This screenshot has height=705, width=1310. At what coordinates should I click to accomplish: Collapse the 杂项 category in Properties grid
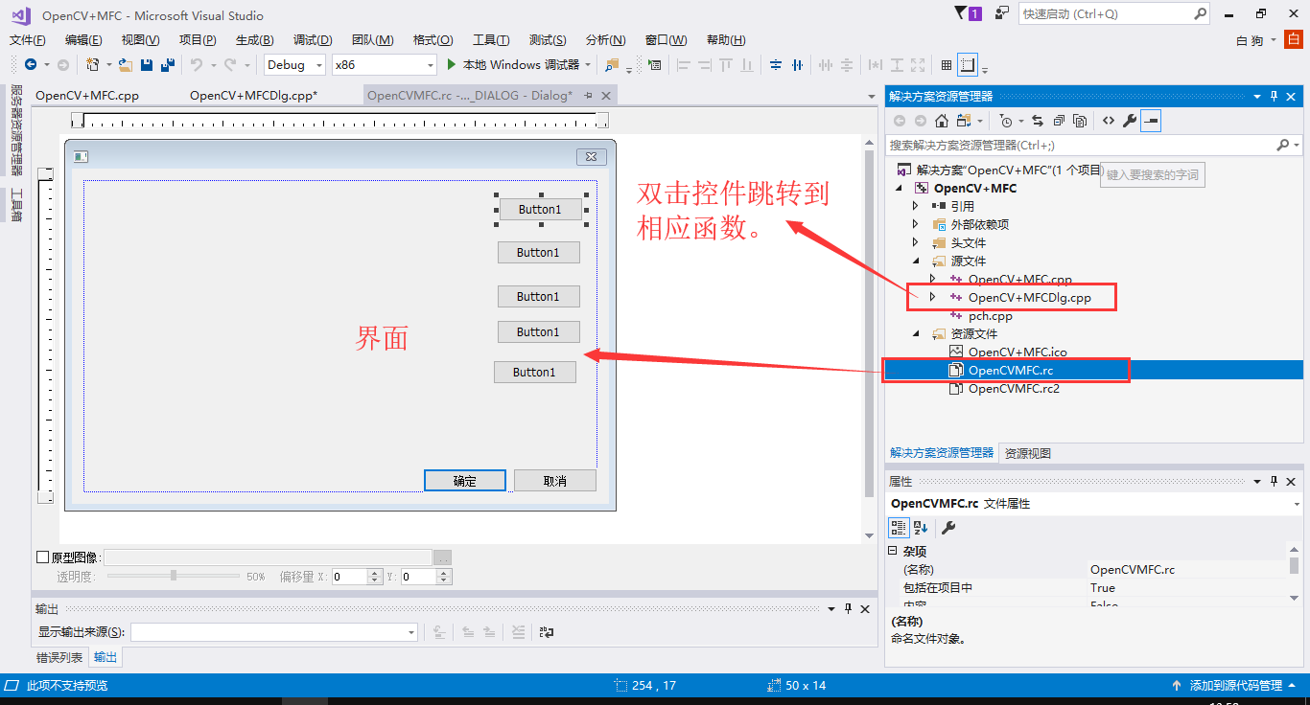[x=893, y=551]
